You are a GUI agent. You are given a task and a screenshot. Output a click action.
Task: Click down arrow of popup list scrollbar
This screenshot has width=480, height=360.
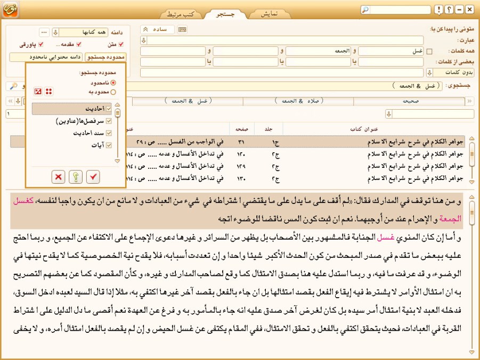pos(117,161)
